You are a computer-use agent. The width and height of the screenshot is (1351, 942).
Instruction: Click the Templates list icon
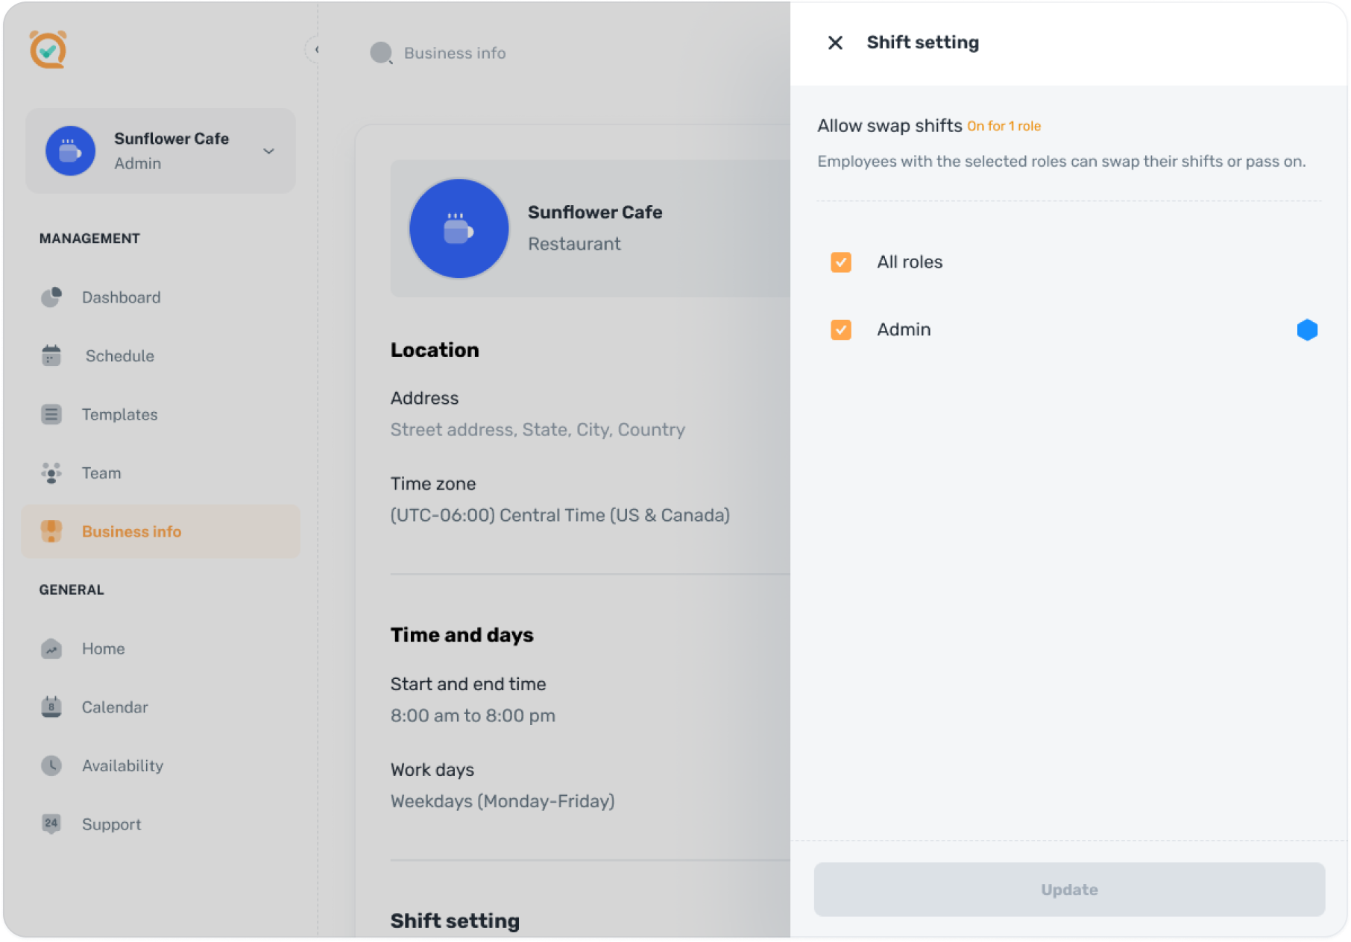click(x=51, y=414)
